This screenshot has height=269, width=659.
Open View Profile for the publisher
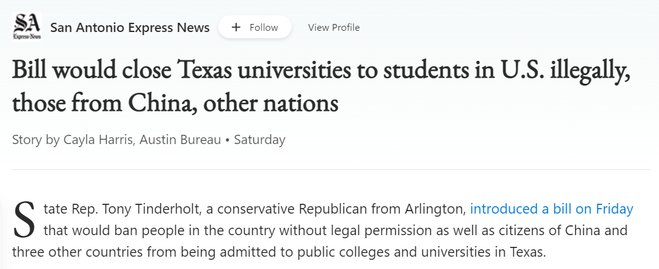pyautogui.click(x=334, y=28)
